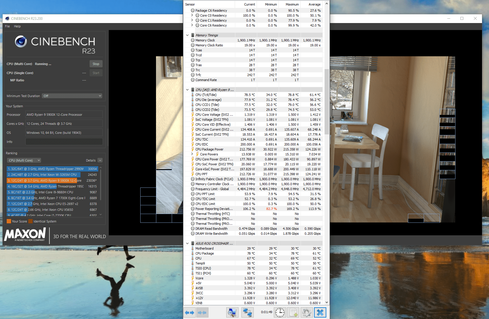Click the CPU (Tctl/Tdie) thermometer icon

click(192, 95)
